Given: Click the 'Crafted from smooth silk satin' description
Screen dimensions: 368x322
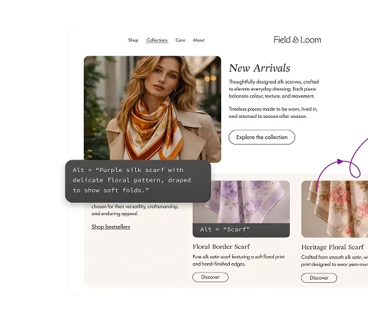Looking at the screenshot, I should tap(334, 260).
